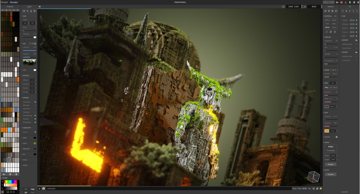Viewport: 360px width, 194px height.
Task: Toggle the Shadow option
Action: [35, 119]
